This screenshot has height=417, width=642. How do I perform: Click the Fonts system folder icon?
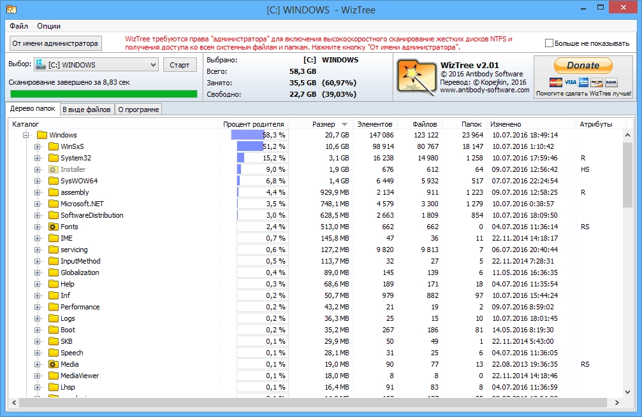coord(54,227)
